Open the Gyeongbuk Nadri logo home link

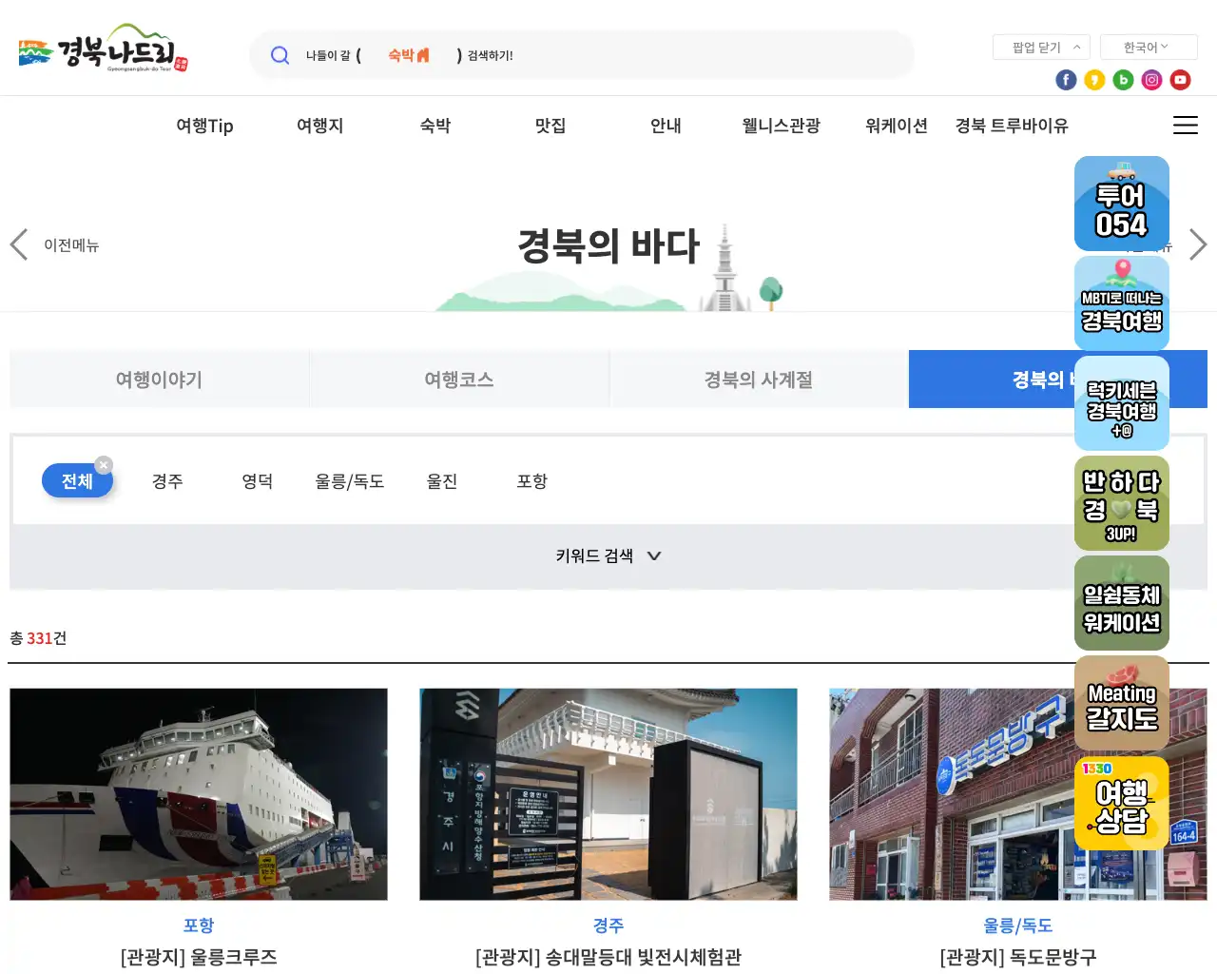point(104,49)
